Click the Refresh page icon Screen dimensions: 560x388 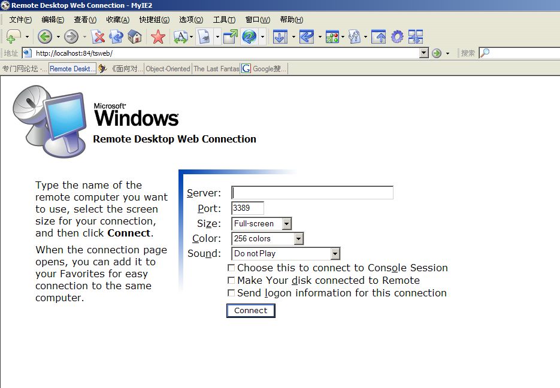[x=116, y=37]
